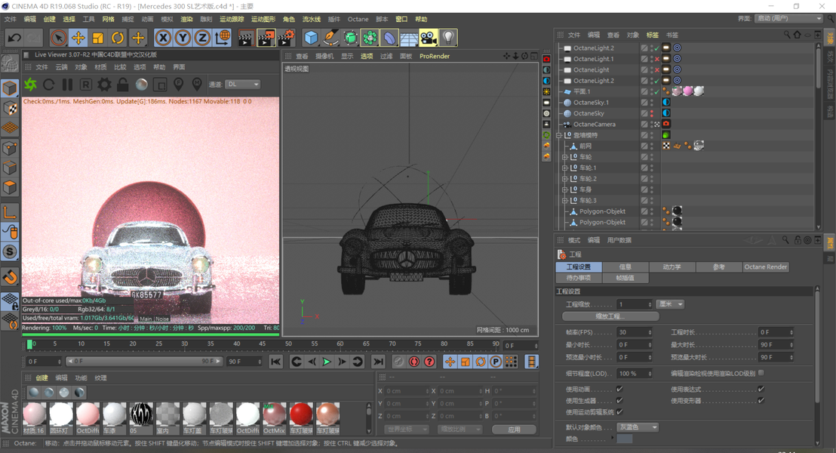Activate the Scale tool in the top toolbar
This screenshot has width=836, height=453.
pos(97,38)
